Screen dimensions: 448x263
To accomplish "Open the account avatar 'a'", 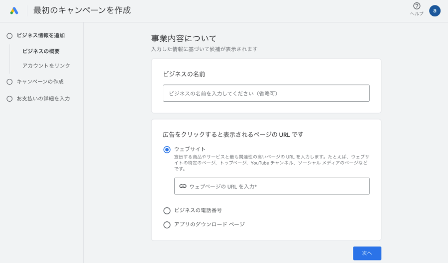I will [435, 11].
